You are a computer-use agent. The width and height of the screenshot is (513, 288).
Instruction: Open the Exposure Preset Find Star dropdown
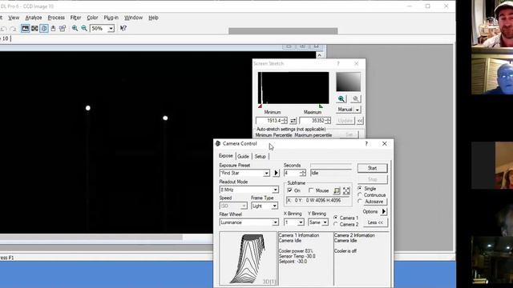[x=266, y=173]
